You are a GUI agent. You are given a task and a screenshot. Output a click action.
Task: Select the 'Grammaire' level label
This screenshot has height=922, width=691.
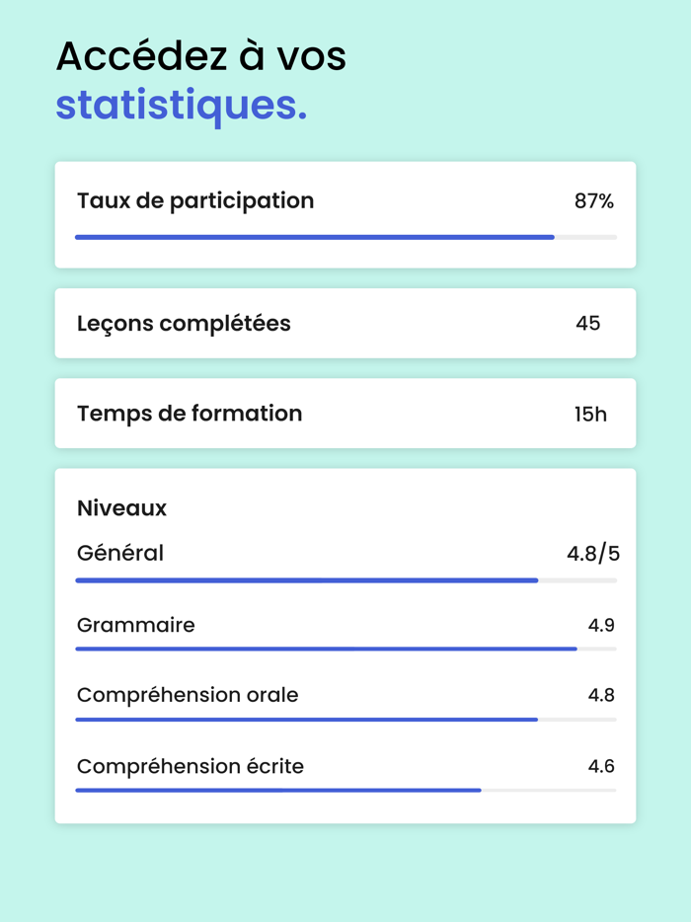tap(136, 625)
